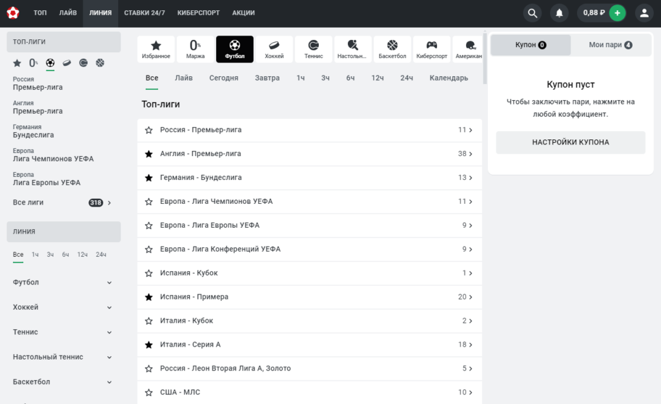Click sidebar tennis ball icon
Image resolution: width=661 pixels, height=404 pixels.
(83, 63)
